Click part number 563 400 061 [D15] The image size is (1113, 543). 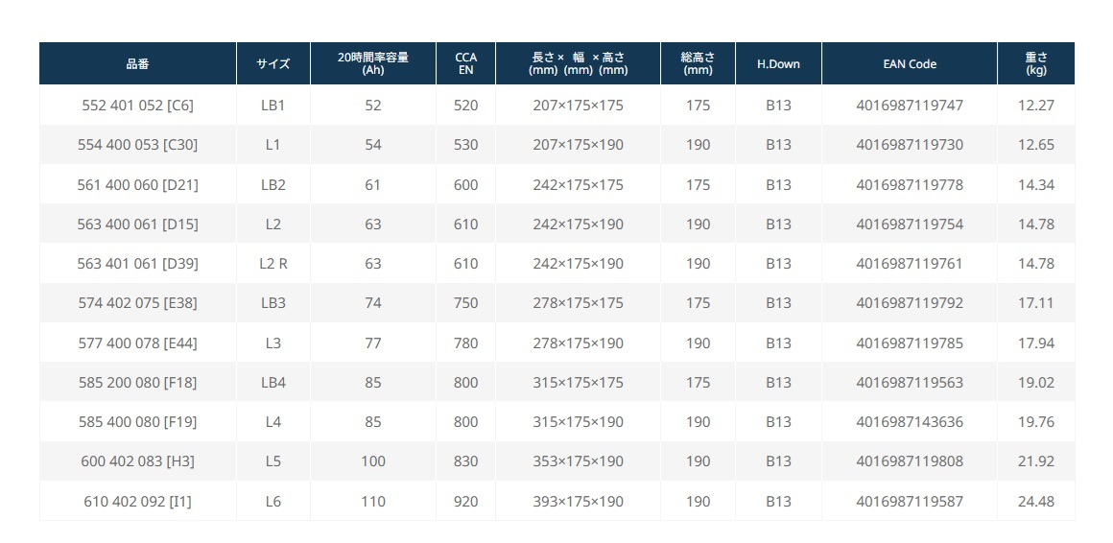click(137, 224)
